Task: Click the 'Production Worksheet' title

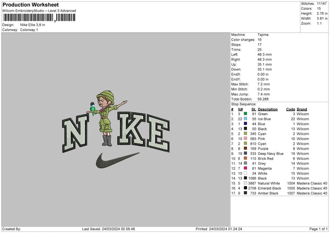Action: click(x=30, y=4)
